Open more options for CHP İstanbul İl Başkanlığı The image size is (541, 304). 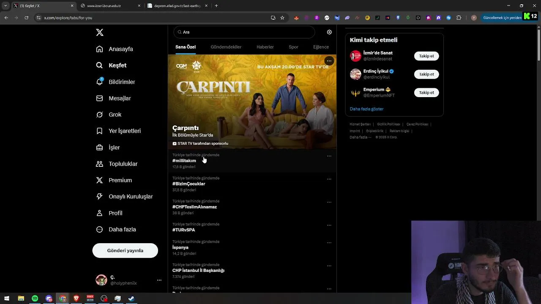tap(329, 266)
